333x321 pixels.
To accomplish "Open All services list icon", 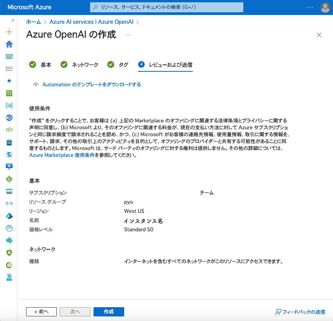I will coord(9,69).
